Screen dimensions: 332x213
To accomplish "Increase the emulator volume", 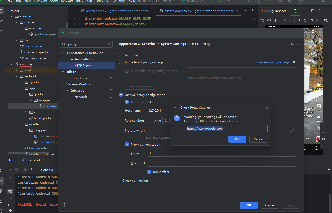I will pos(269,20).
